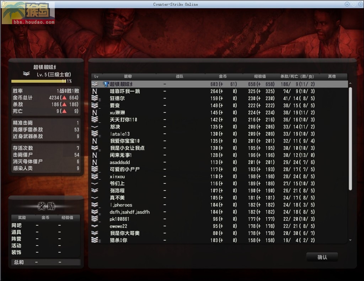Click the 胜率 stat label
Viewport: 364px width, 281px height.
tap(18, 91)
